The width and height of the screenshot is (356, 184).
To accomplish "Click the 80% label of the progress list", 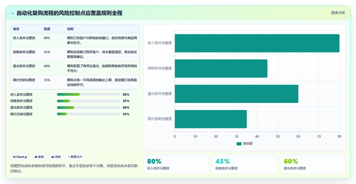I will coord(126,94).
